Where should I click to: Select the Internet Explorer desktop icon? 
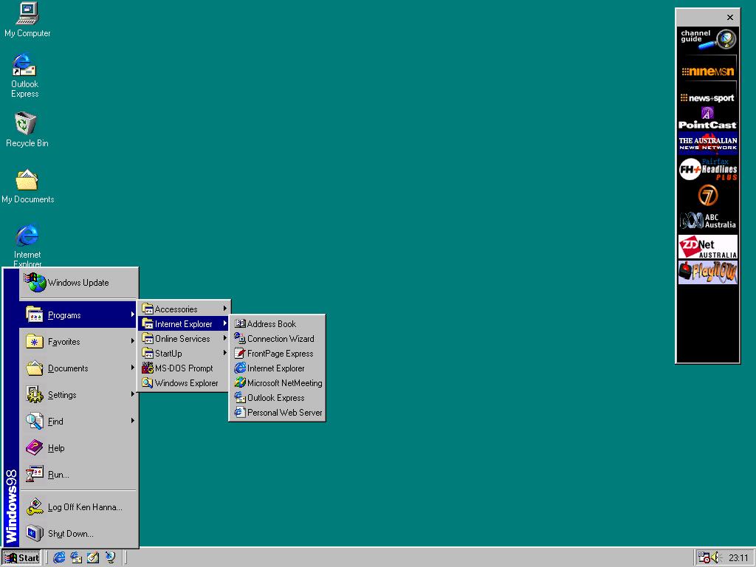(27, 245)
